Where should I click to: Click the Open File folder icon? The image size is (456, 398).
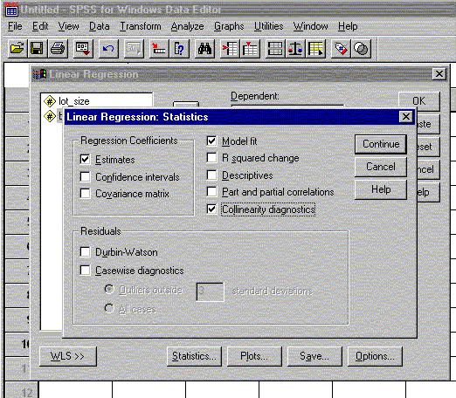pos(17,49)
